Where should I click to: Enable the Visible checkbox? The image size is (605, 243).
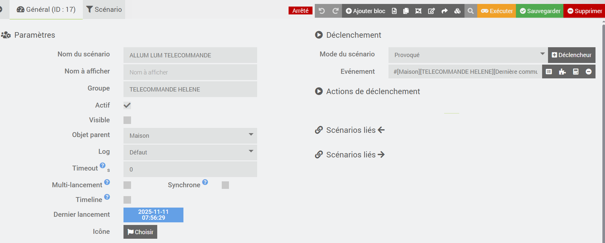127,120
